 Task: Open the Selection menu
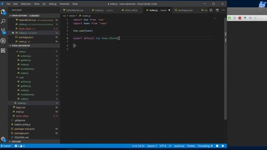click(x=26, y=4)
